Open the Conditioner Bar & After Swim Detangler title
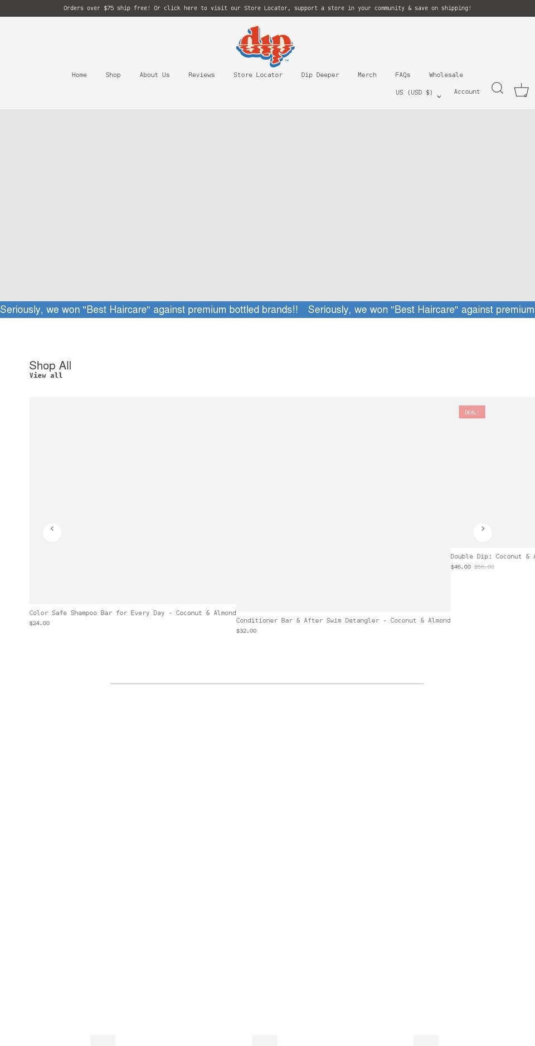Image resolution: width=535 pixels, height=1046 pixels. [343, 620]
